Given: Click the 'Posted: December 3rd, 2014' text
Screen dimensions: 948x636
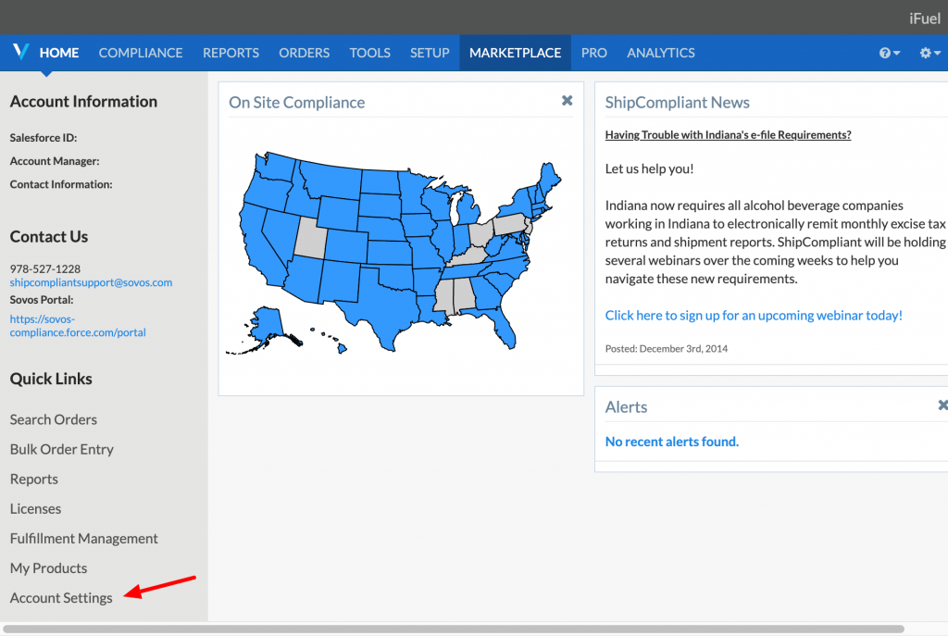Looking at the screenshot, I should point(667,348).
